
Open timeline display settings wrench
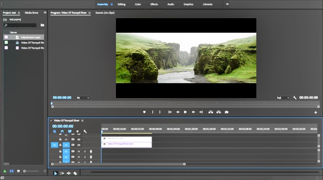point(85,132)
